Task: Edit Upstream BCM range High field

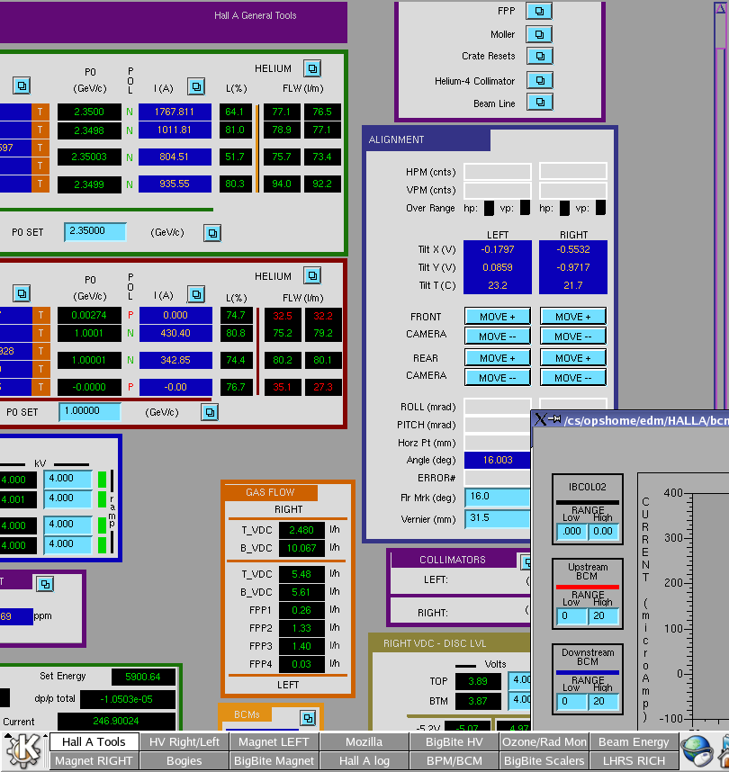Action: point(603,616)
